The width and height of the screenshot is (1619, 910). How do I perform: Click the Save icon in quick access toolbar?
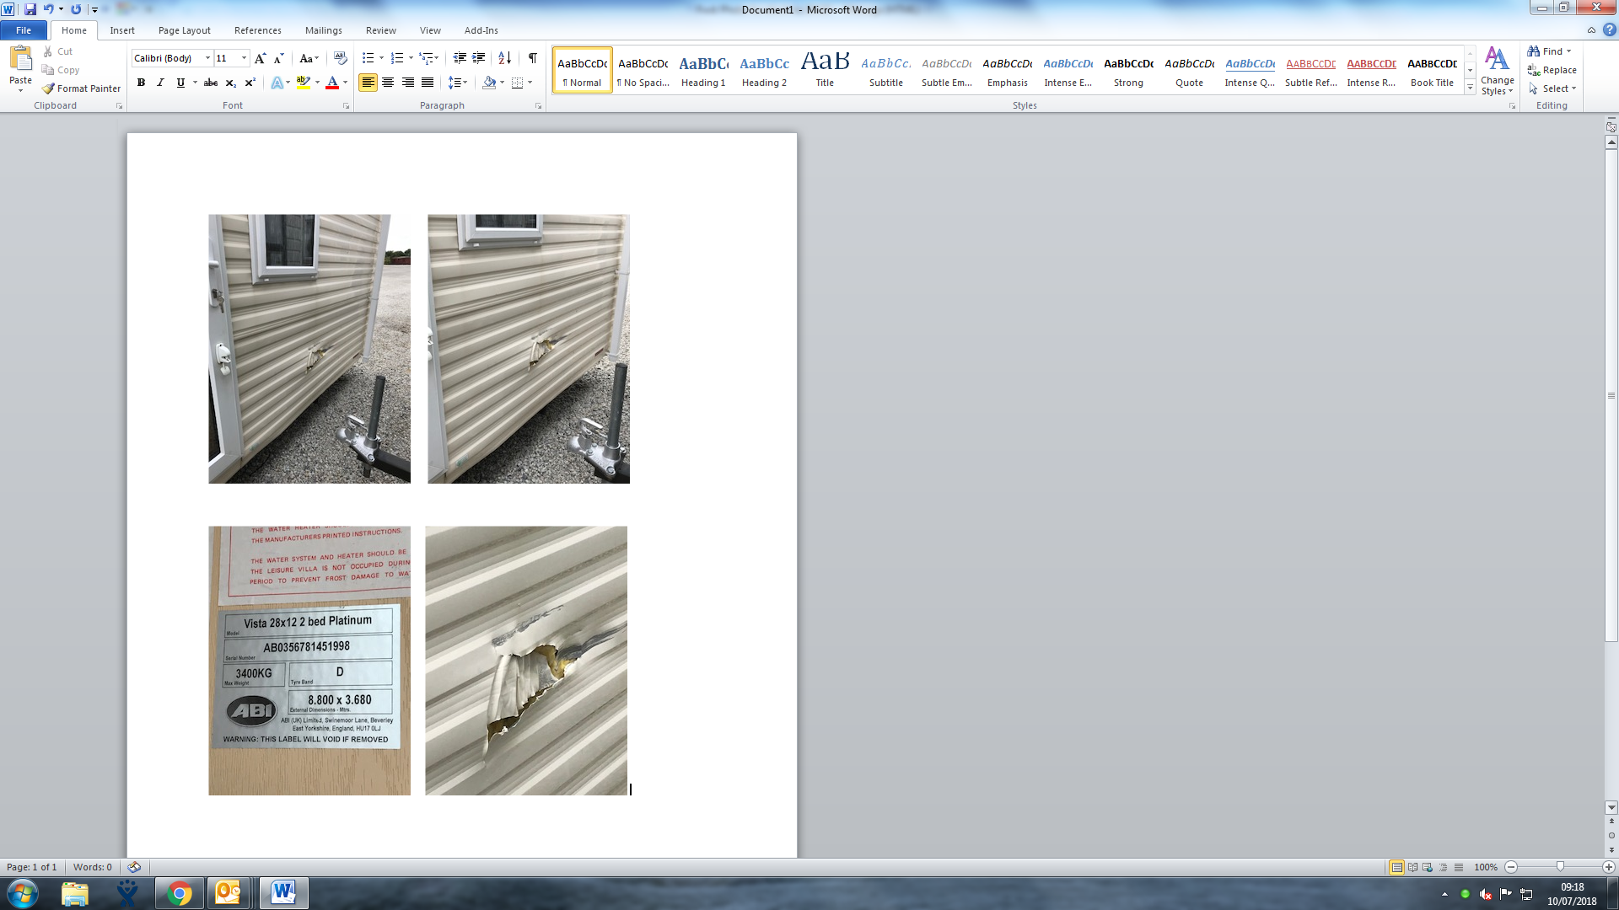pos(30,9)
